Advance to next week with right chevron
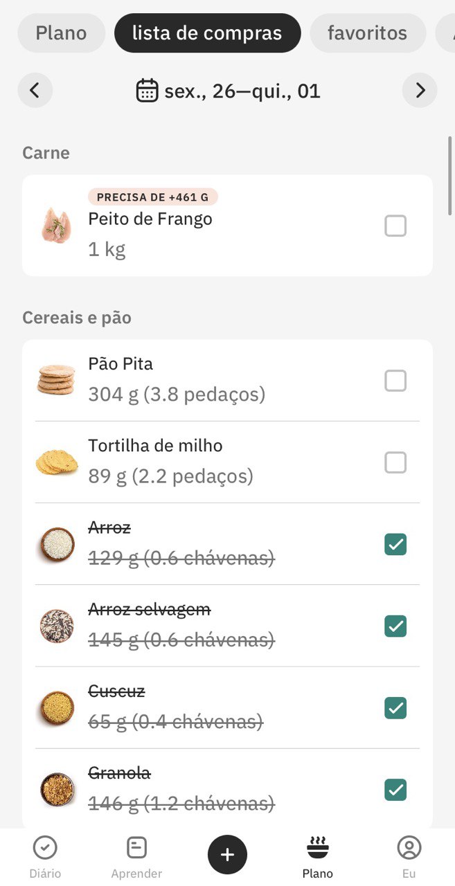 [x=420, y=90]
